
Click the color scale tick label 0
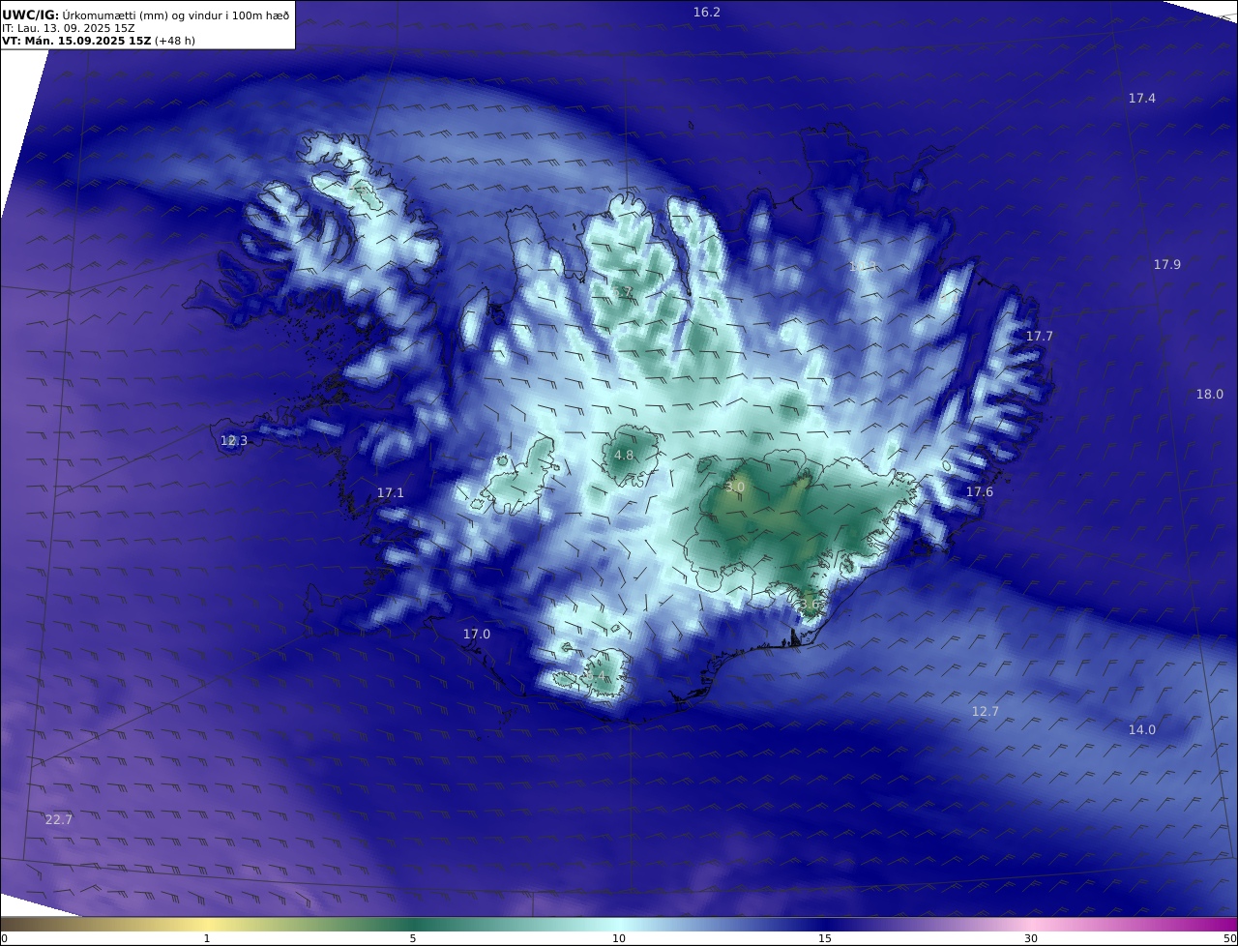point(4,938)
